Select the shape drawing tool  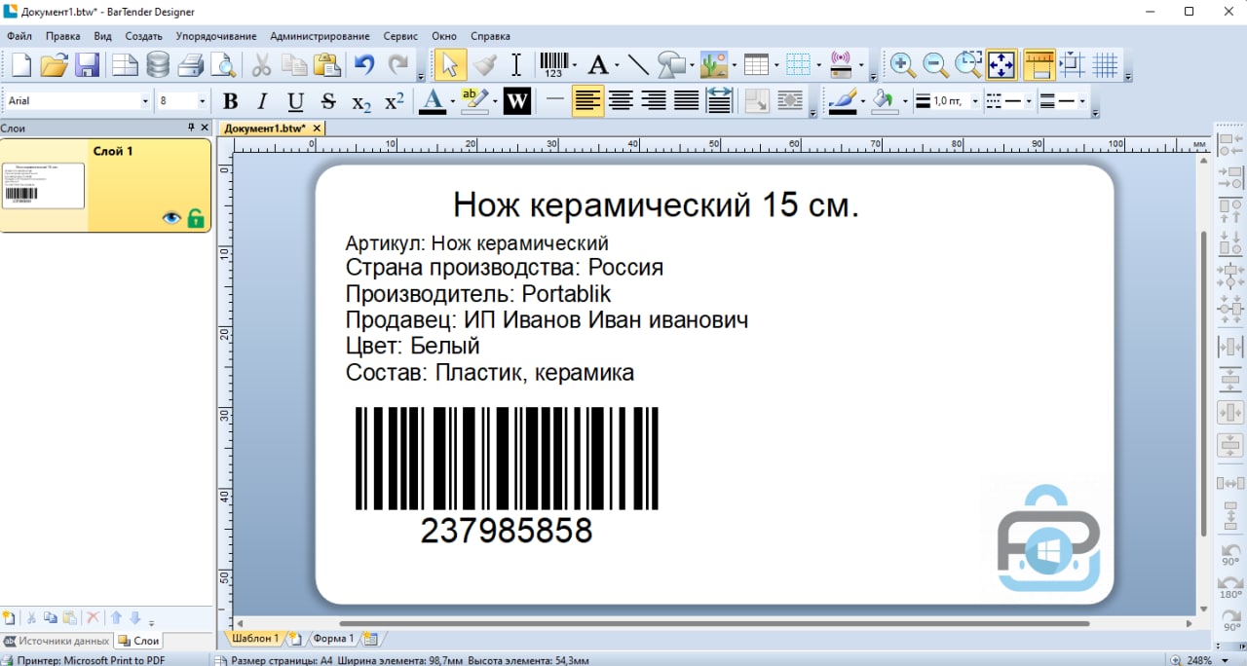[671, 65]
